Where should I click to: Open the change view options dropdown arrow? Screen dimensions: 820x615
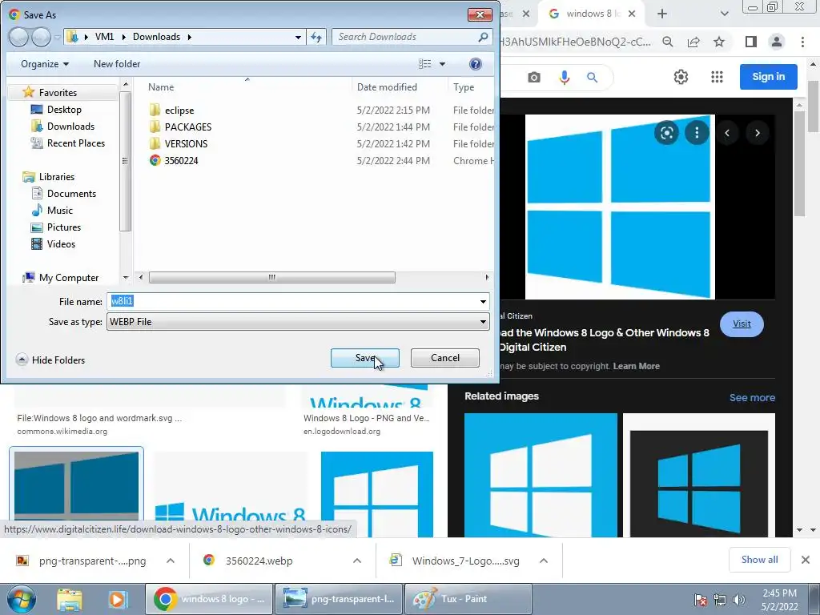coord(442,64)
